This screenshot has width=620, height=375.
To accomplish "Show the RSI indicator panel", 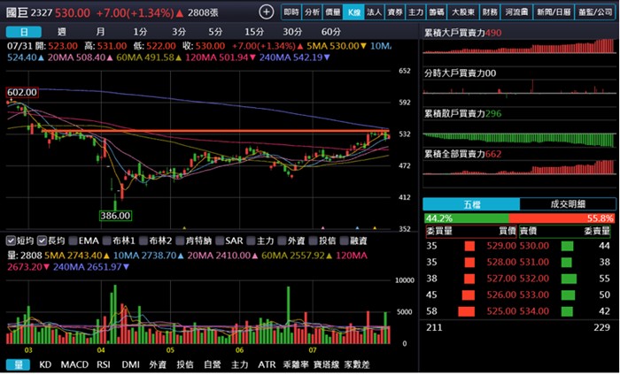I will click(x=104, y=364).
